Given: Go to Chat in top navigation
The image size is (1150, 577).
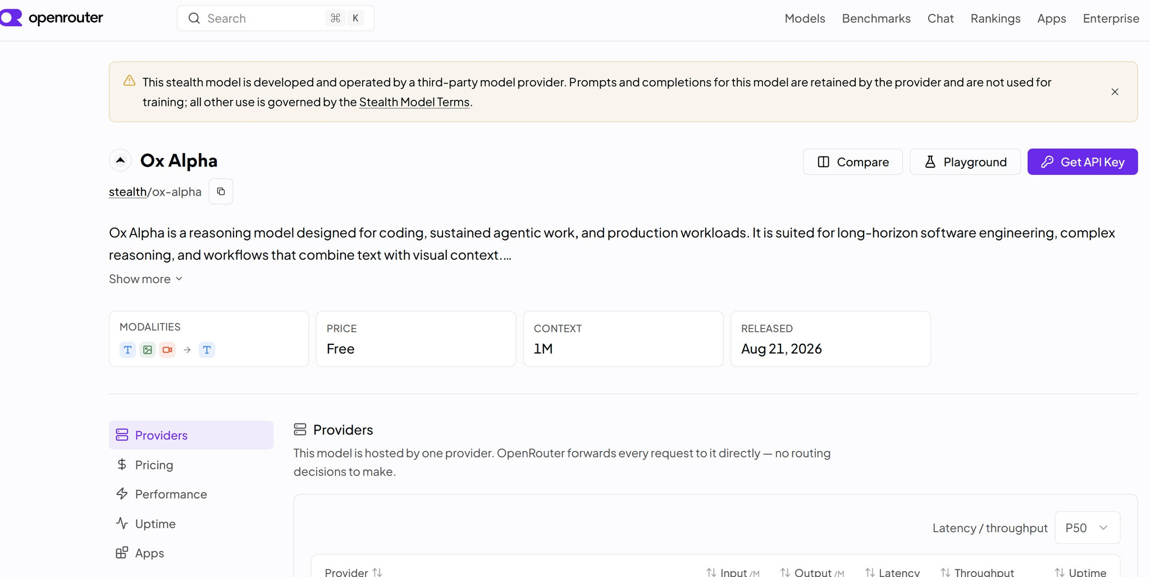Looking at the screenshot, I should pyautogui.click(x=941, y=19).
